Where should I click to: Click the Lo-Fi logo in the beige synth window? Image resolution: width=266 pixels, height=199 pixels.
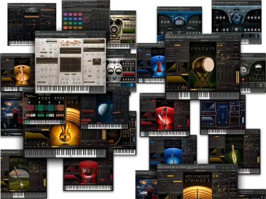[70, 42]
